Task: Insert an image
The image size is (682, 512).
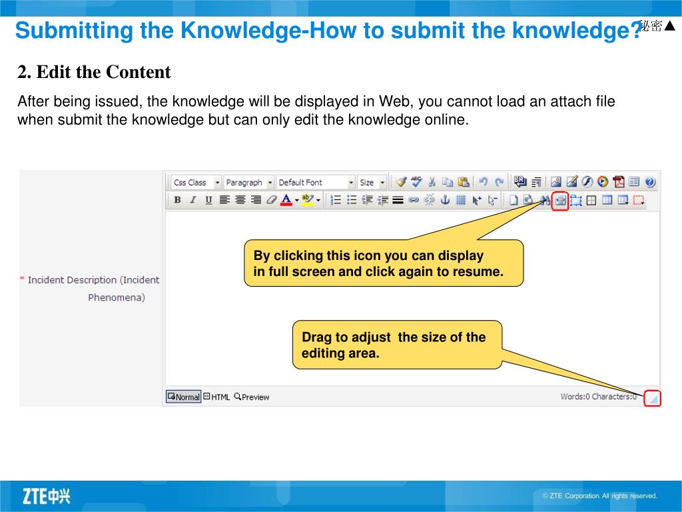Action: [x=556, y=181]
